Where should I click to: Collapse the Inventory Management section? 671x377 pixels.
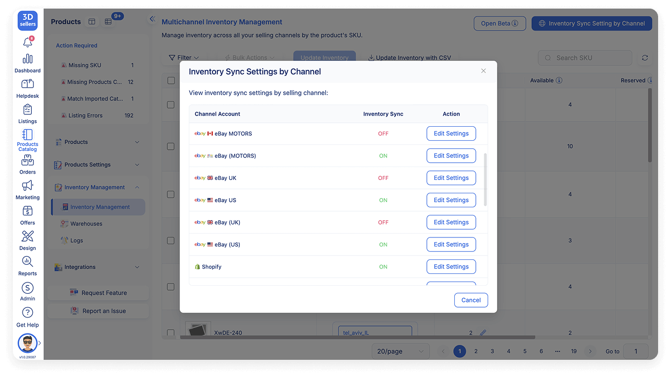98,187
